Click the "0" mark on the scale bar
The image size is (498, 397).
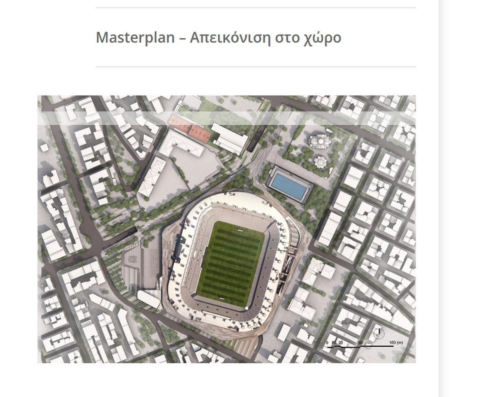pos(327,343)
